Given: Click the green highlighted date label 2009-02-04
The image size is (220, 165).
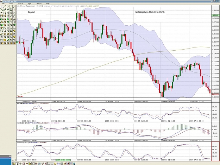Looking at the screenshot, I should tap(63, 160).
